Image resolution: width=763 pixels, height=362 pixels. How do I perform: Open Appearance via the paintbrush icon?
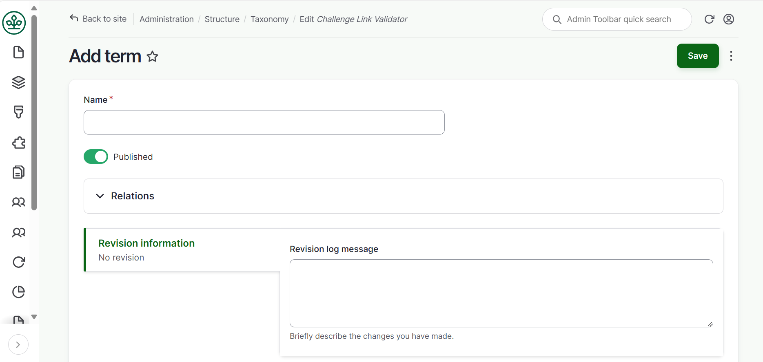18,112
